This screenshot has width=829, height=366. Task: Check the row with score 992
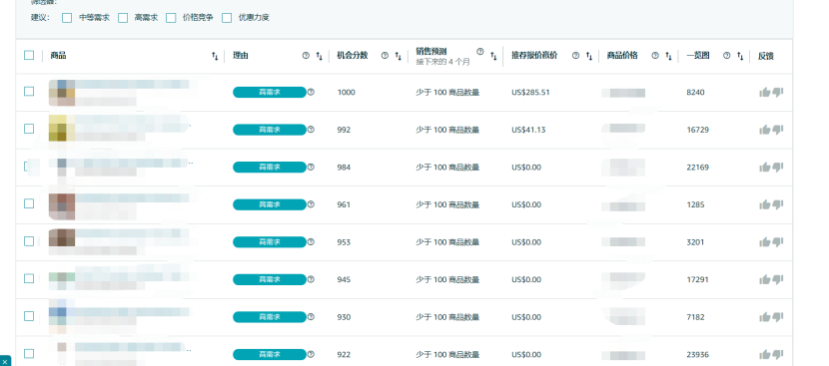[x=29, y=129]
